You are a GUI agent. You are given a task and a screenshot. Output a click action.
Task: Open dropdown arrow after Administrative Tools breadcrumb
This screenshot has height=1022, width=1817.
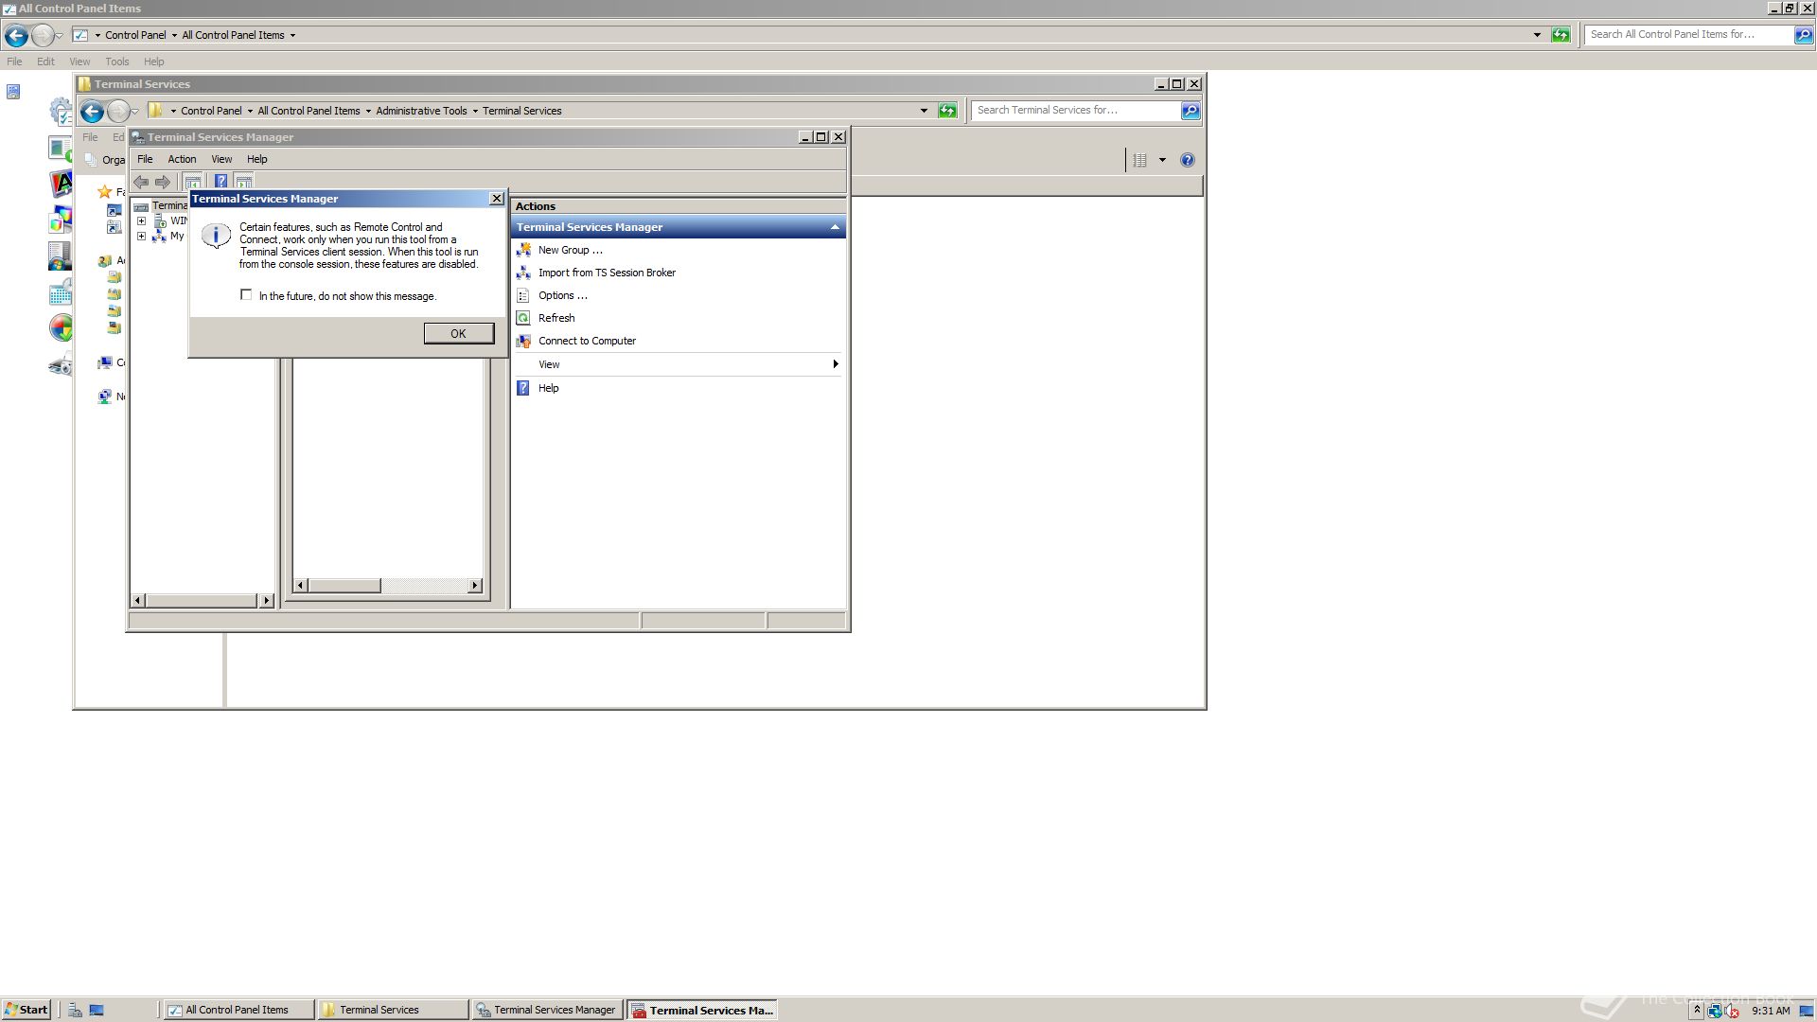tap(475, 111)
